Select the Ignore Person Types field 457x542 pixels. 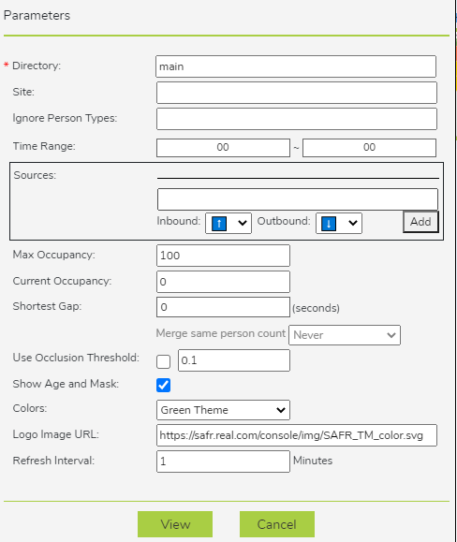297,119
